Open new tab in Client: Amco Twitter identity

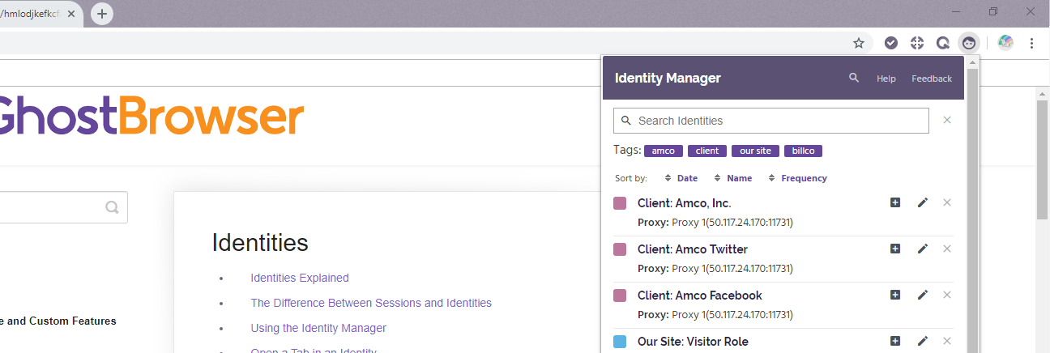click(x=895, y=249)
